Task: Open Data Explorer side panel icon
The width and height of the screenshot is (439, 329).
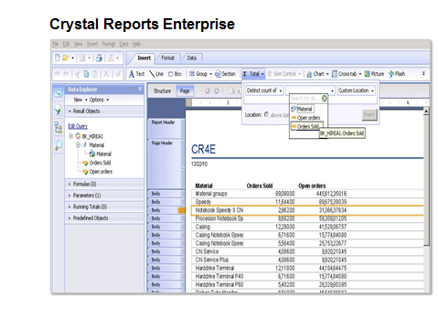Action: tap(58, 92)
